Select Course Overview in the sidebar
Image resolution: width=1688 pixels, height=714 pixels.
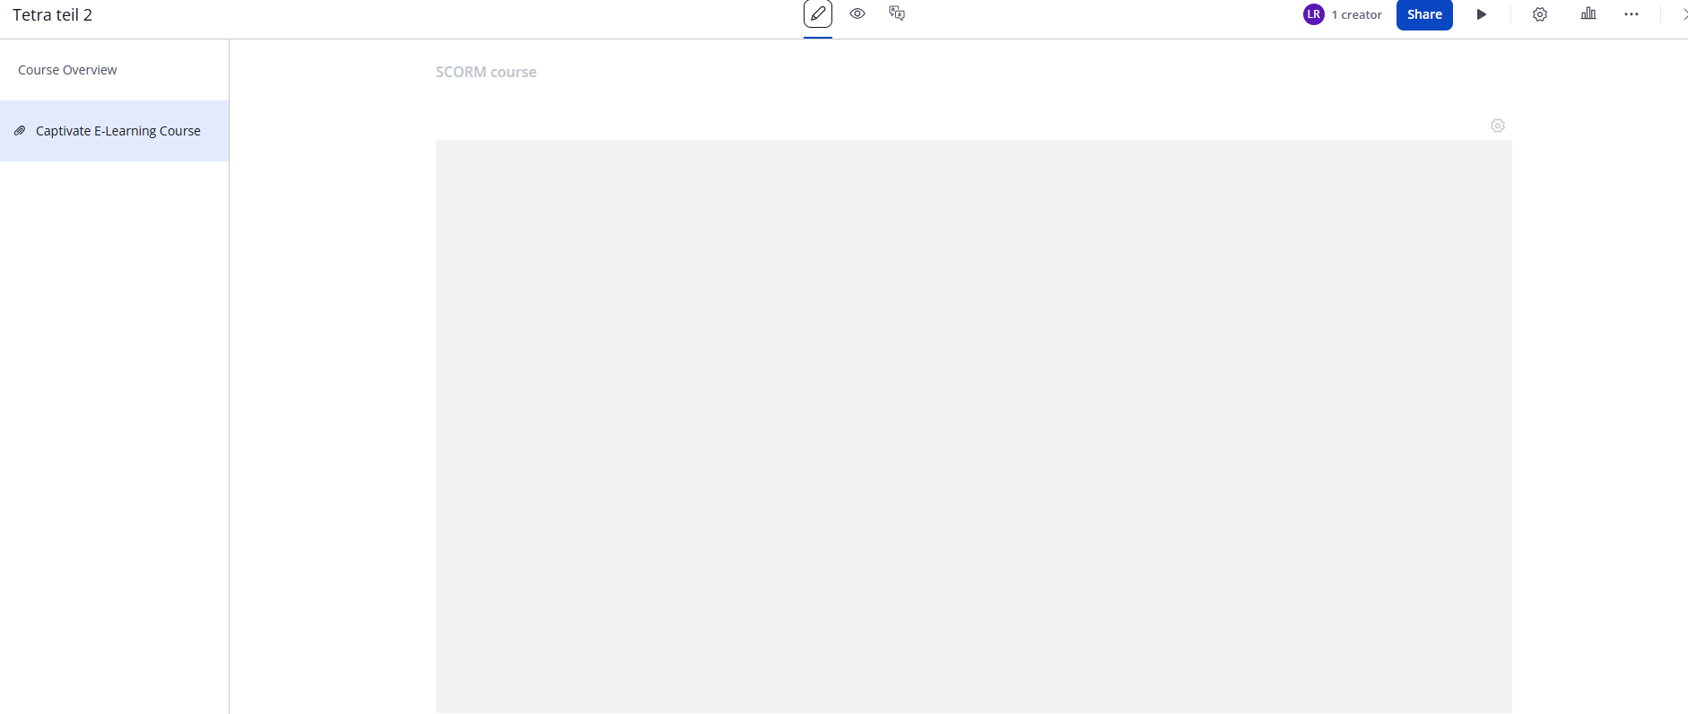pyautogui.click(x=67, y=70)
